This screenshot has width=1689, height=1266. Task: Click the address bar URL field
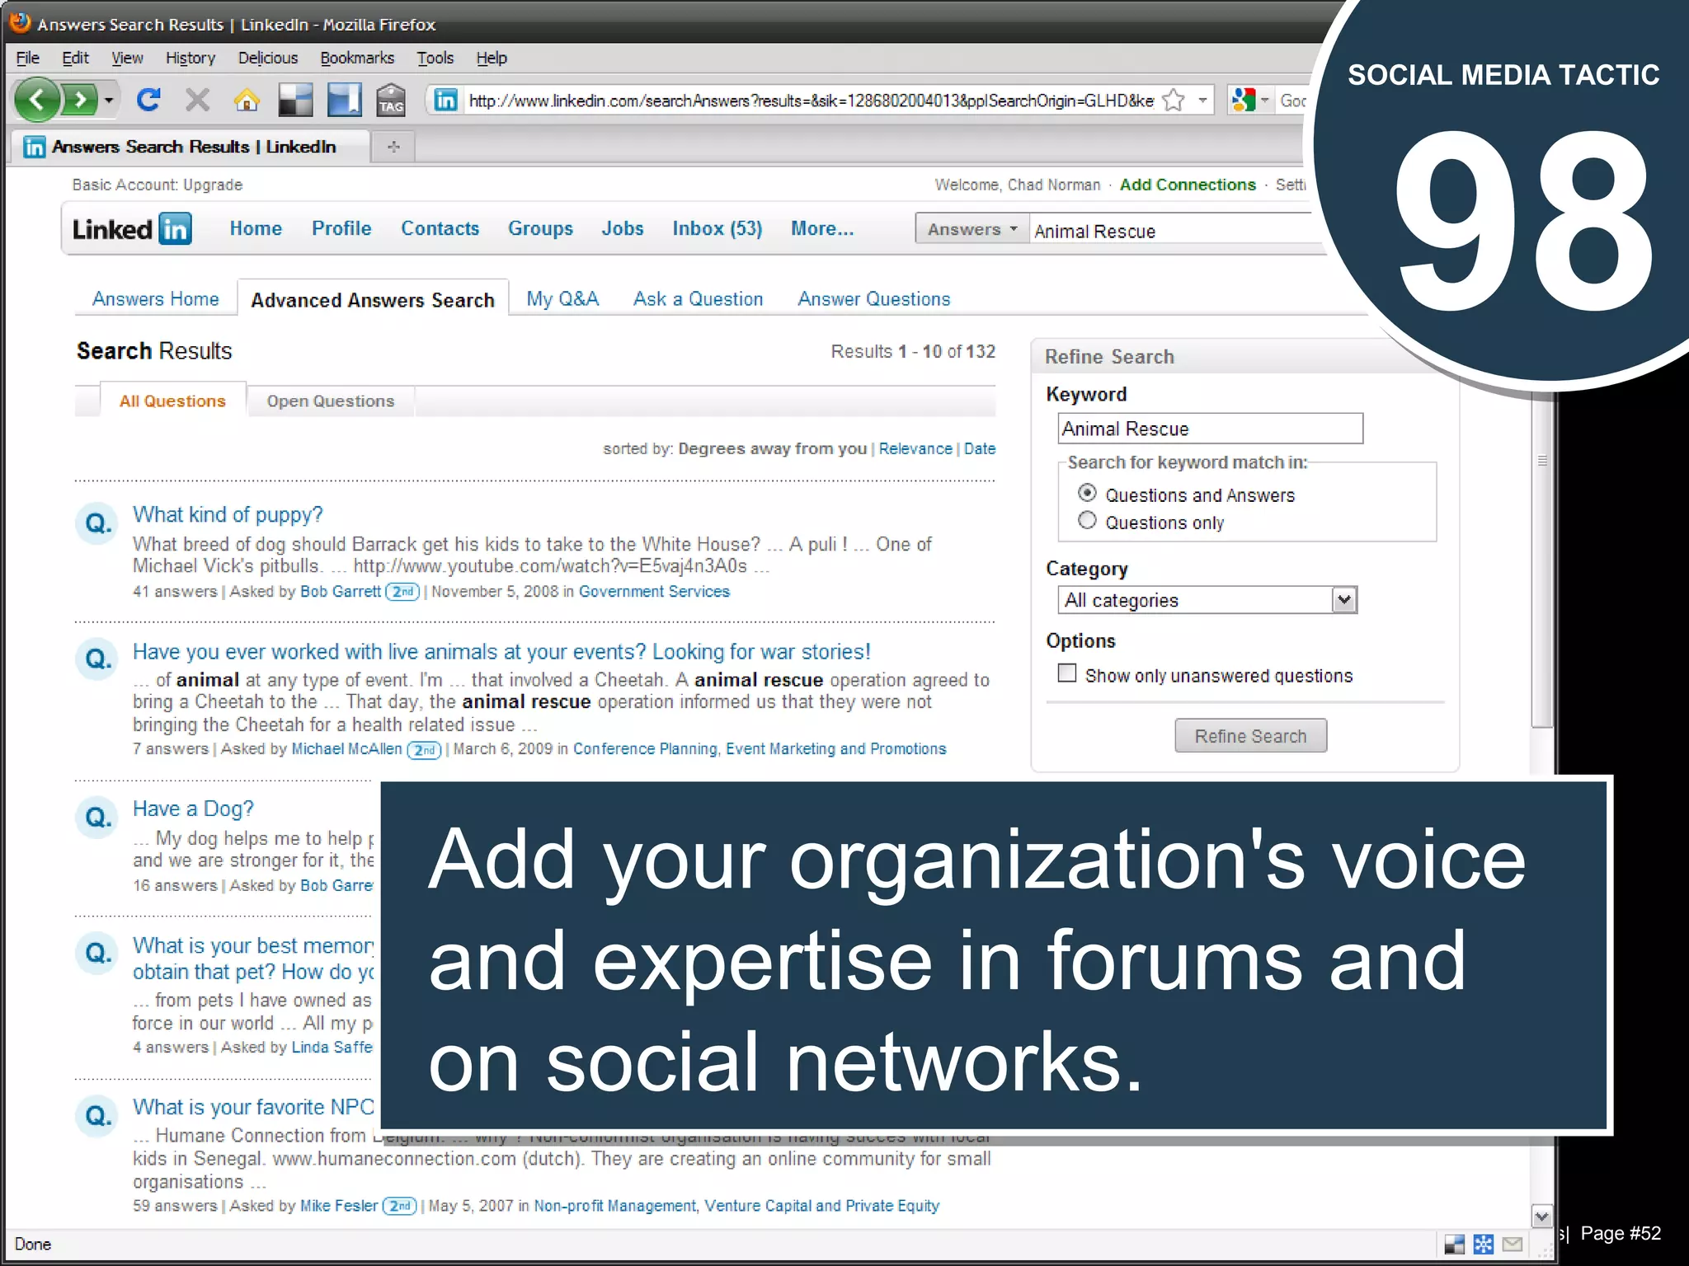(811, 101)
